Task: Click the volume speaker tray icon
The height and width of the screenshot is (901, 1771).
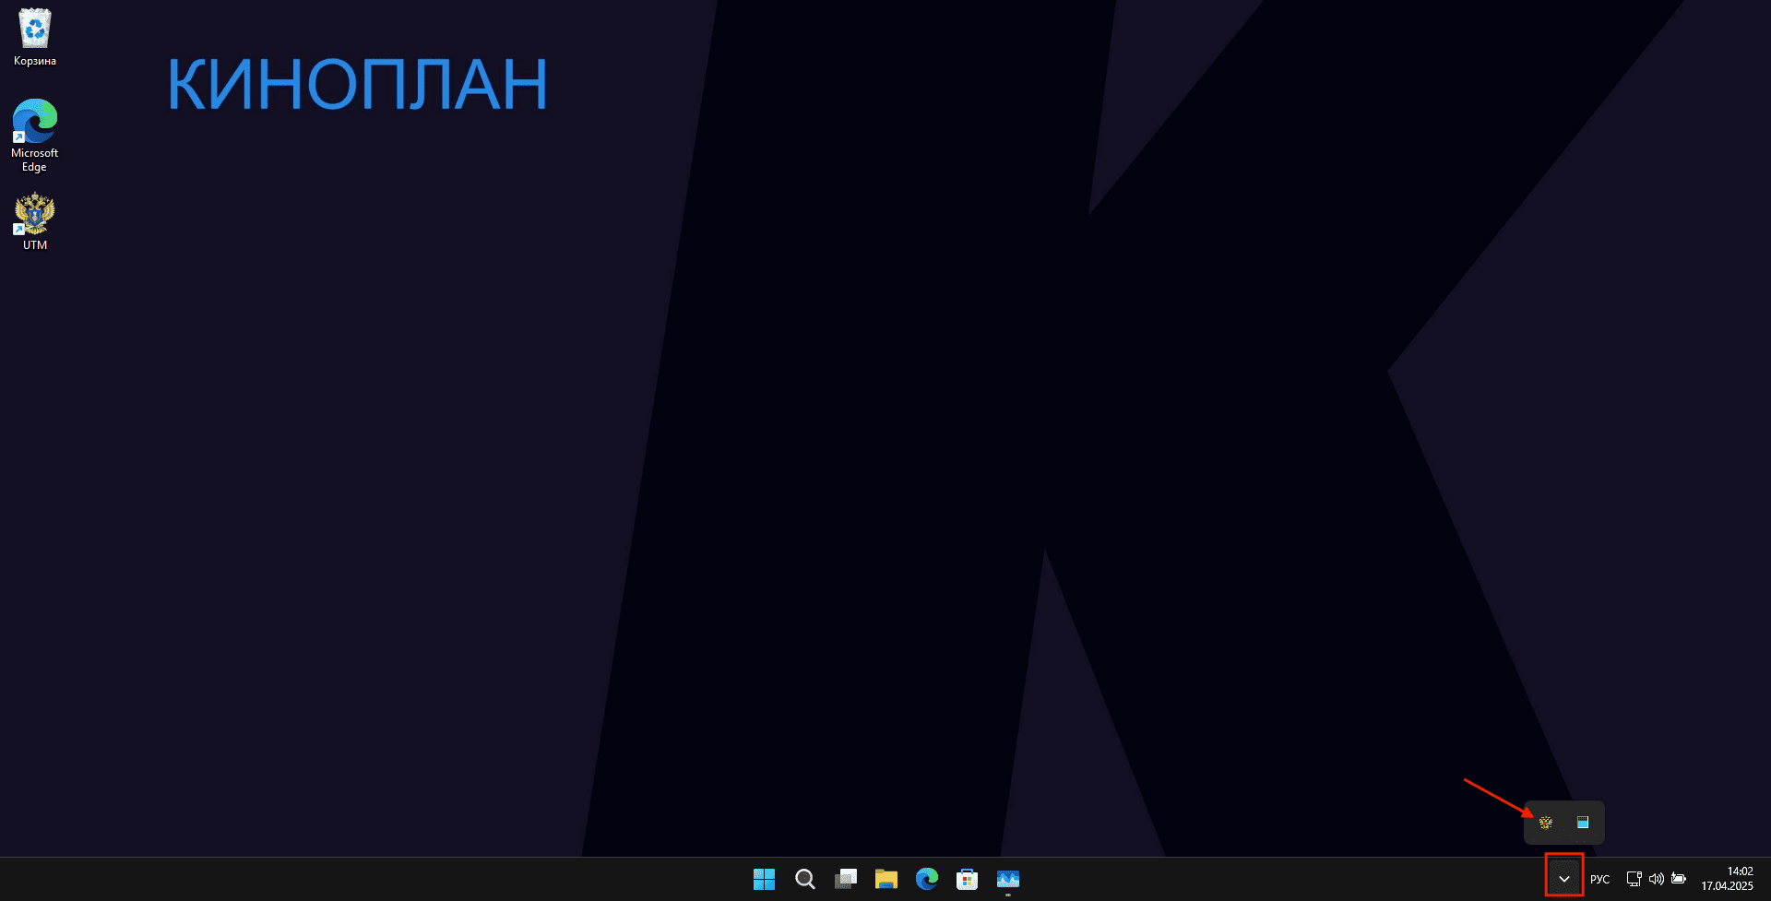Action: 1657,879
